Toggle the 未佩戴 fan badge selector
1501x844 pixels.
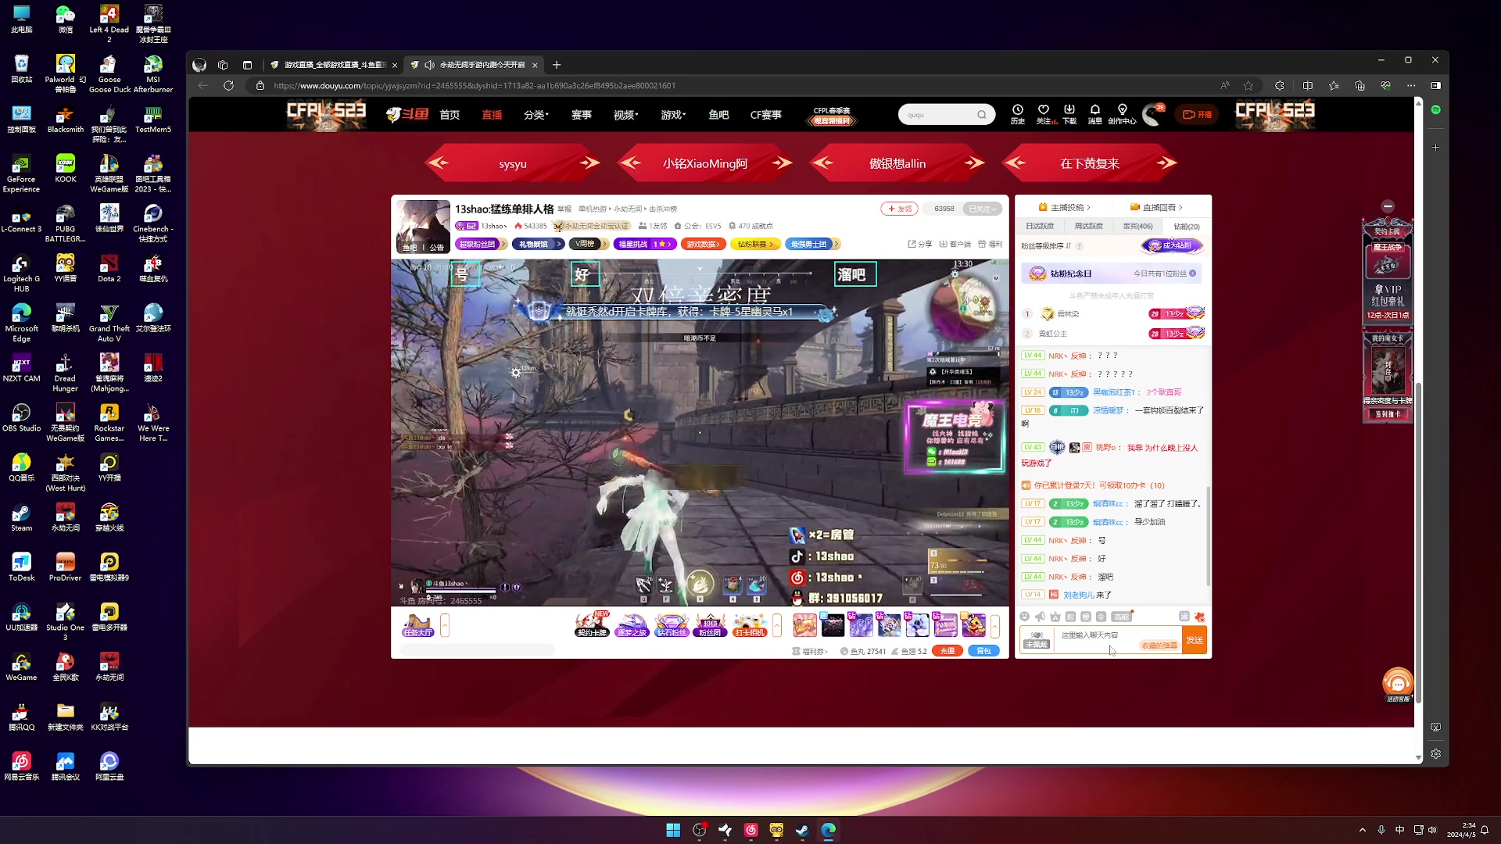1037,640
